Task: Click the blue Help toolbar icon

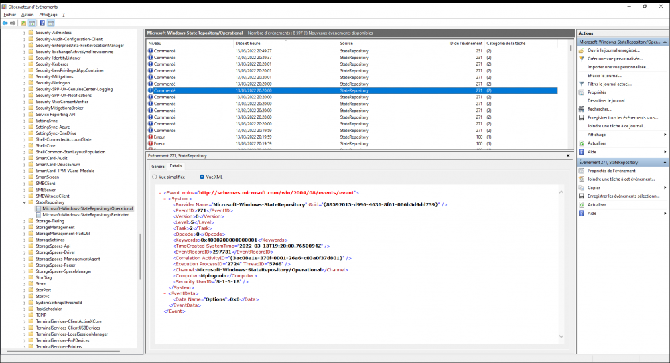Action: coord(42,23)
